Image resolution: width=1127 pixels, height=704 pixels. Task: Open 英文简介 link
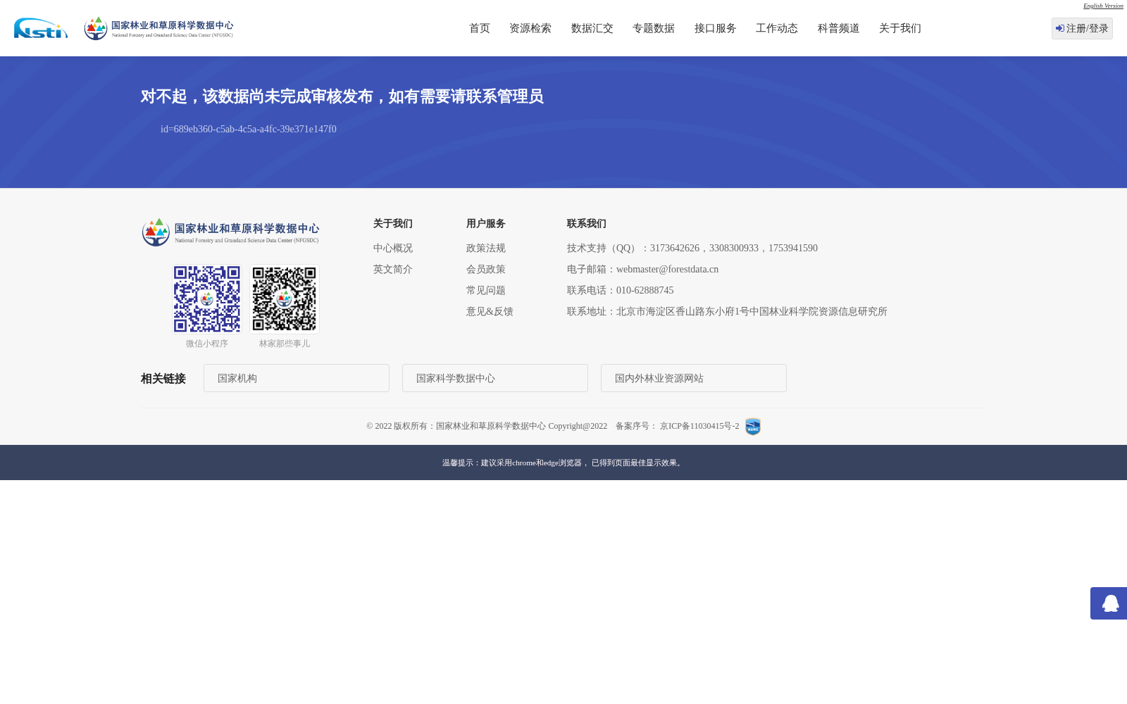click(393, 270)
